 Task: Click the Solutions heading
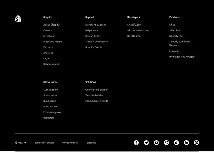click(91, 82)
